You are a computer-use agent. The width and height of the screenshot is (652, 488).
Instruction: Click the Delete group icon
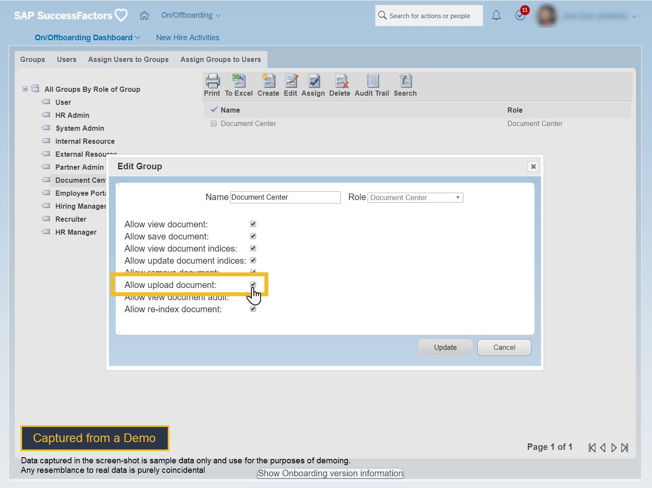(x=341, y=81)
